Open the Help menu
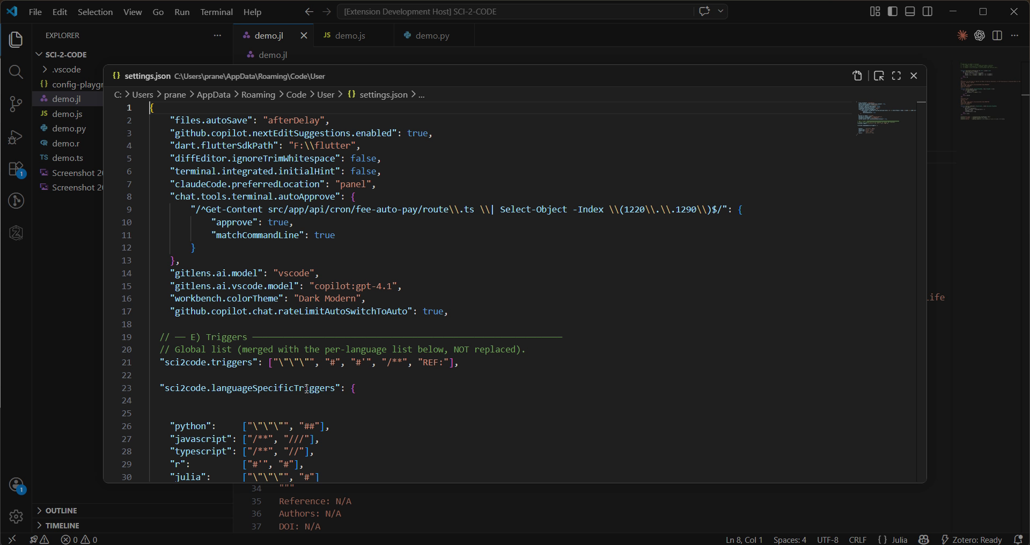The width and height of the screenshot is (1030, 545). click(252, 12)
